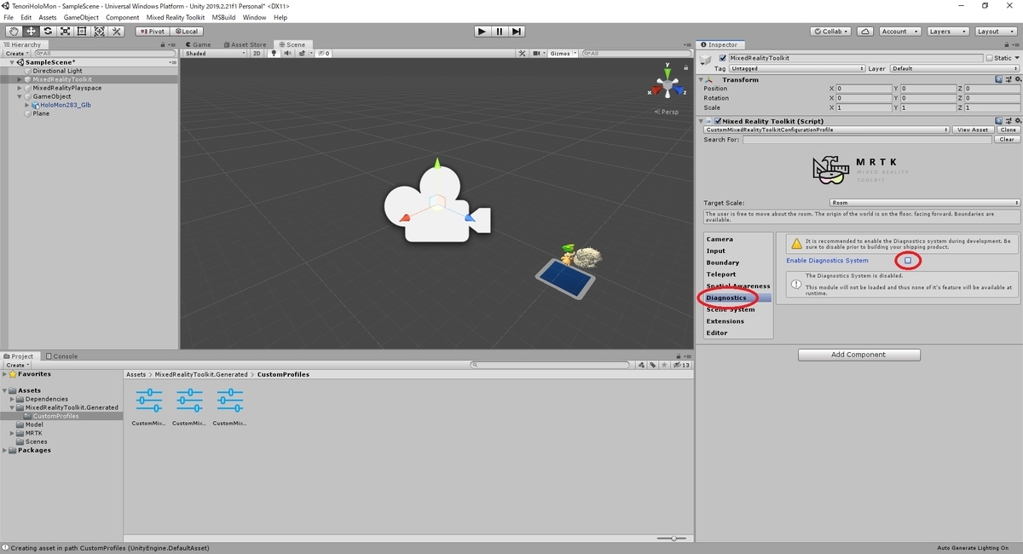Click View Asset button
The width and height of the screenshot is (1023, 554).
[x=973, y=130]
